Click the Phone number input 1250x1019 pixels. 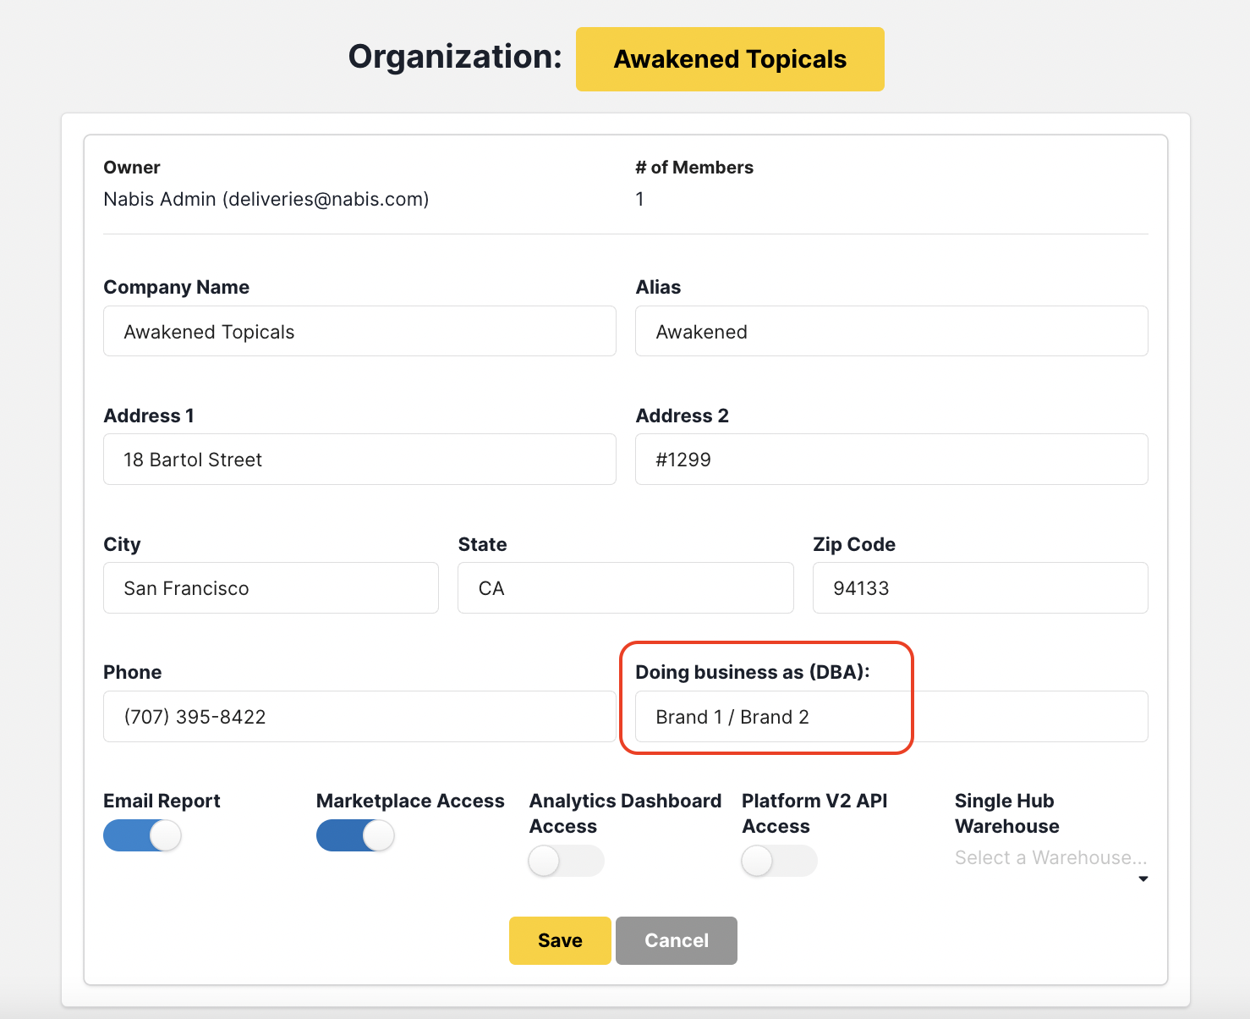[359, 717]
